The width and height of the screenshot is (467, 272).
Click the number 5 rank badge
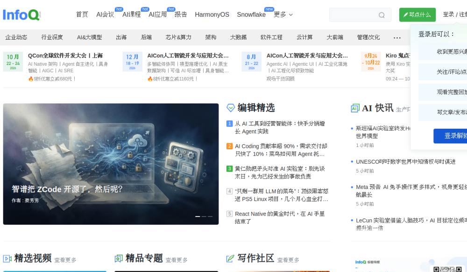point(229,214)
